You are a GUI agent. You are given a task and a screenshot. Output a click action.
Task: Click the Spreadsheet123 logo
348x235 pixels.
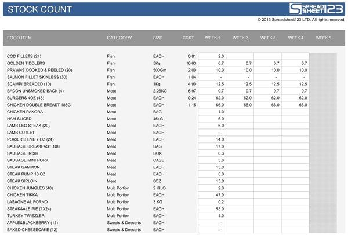(316, 9)
